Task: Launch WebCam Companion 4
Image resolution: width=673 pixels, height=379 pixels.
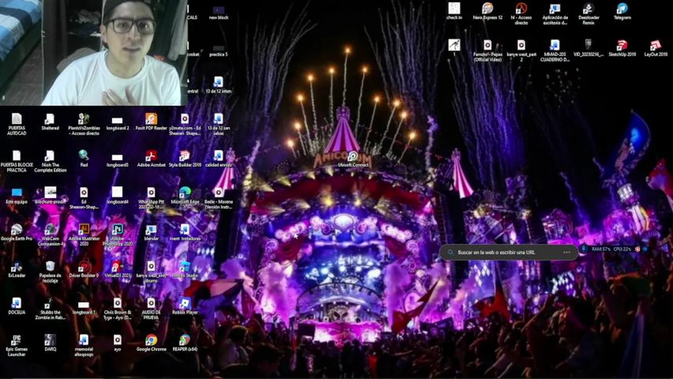Action: pyautogui.click(x=50, y=235)
